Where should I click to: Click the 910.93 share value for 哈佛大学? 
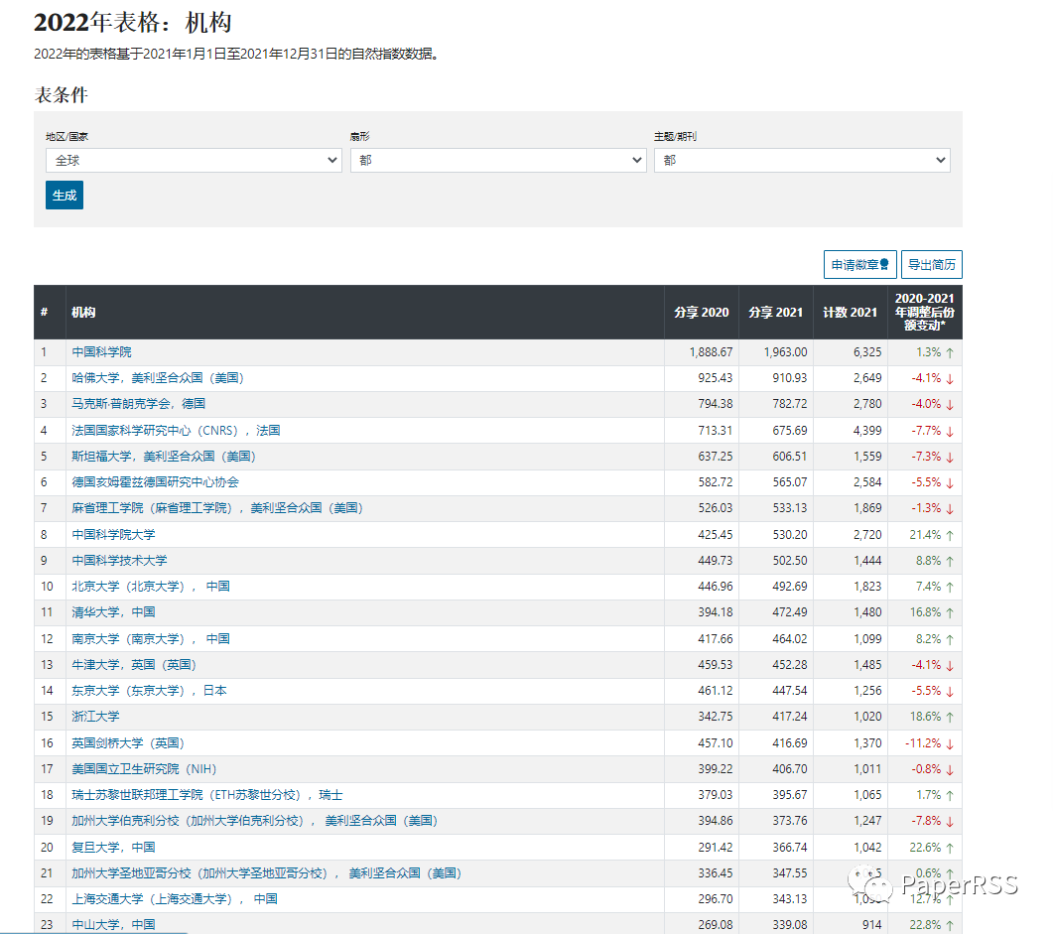pyautogui.click(x=790, y=378)
